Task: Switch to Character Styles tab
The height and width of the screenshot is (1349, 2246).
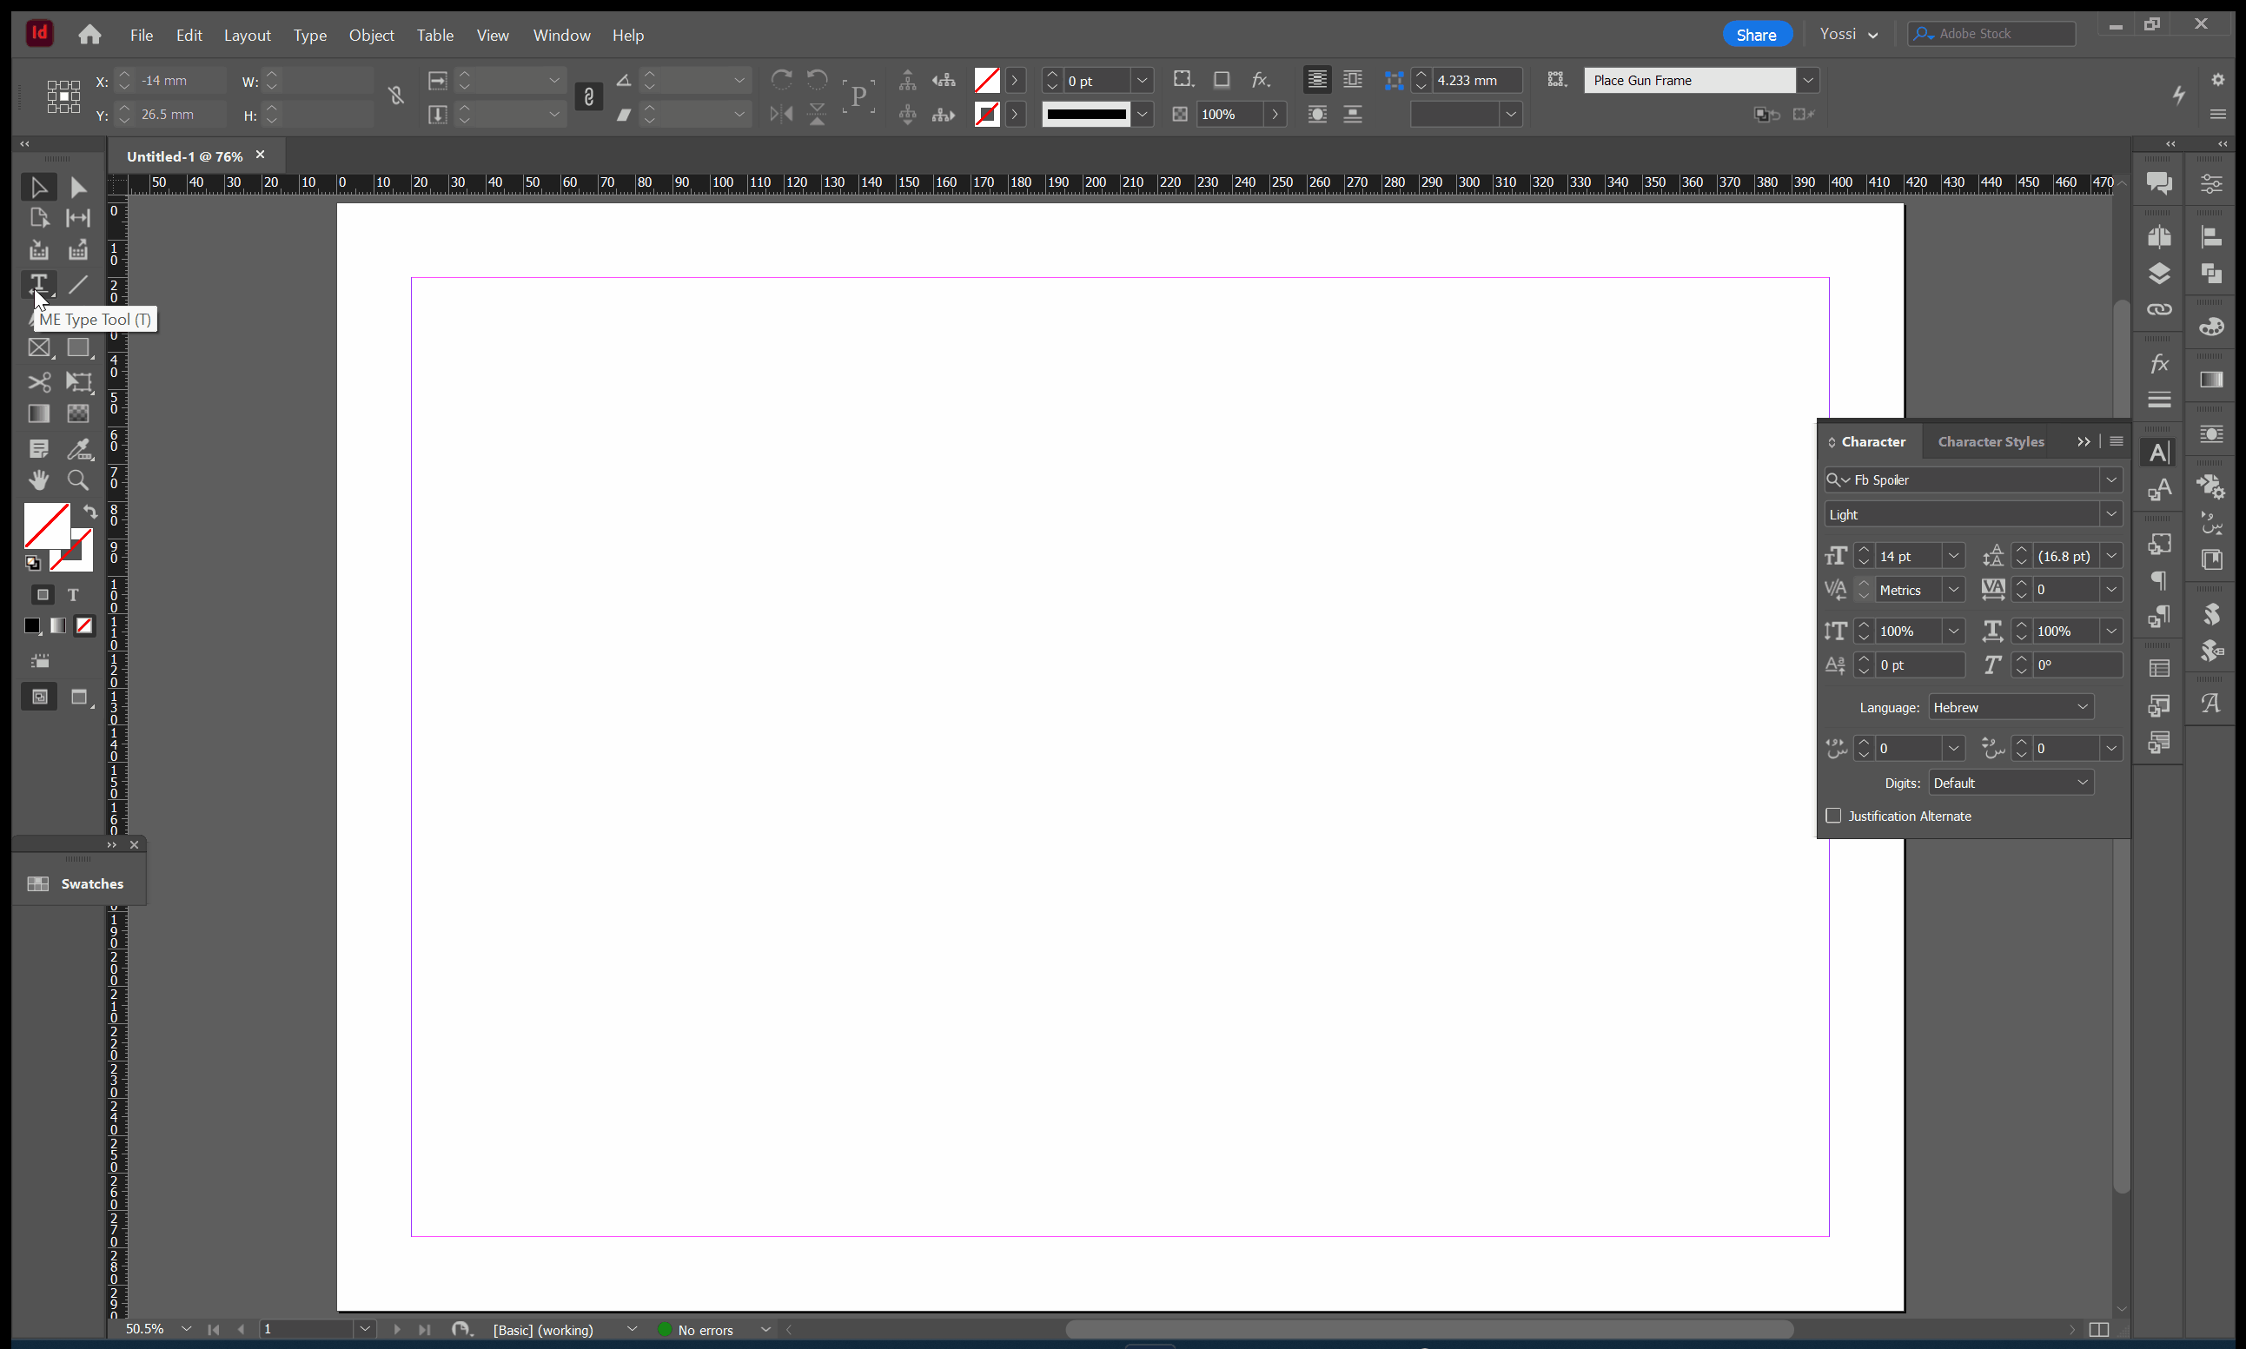Action: [x=1990, y=442]
